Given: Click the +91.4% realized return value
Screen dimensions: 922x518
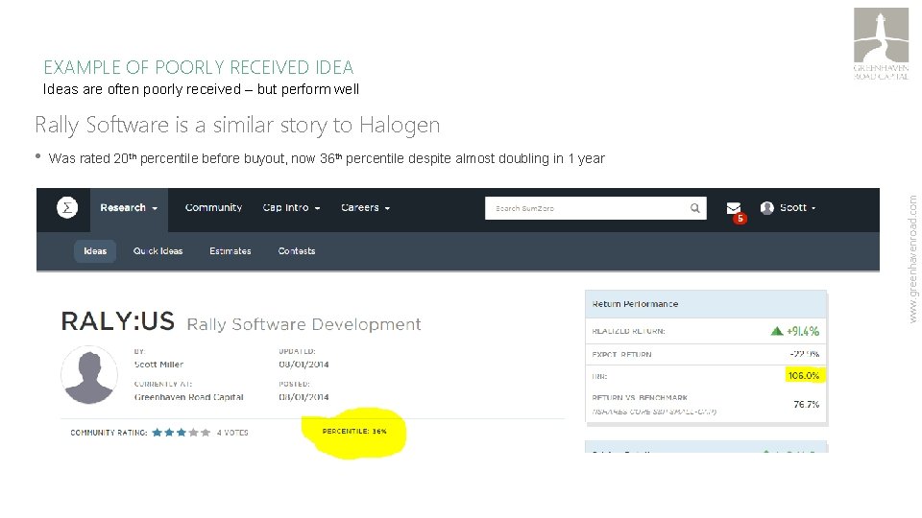Looking at the screenshot, I should coord(803,331).
